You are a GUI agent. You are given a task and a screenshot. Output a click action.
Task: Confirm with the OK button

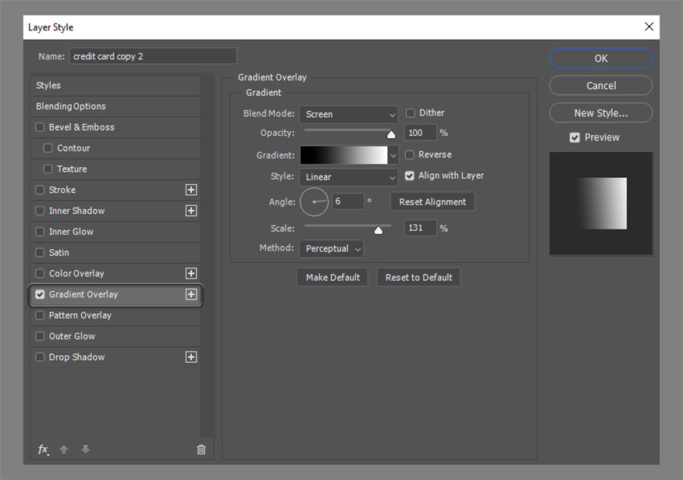coord(601,59)
